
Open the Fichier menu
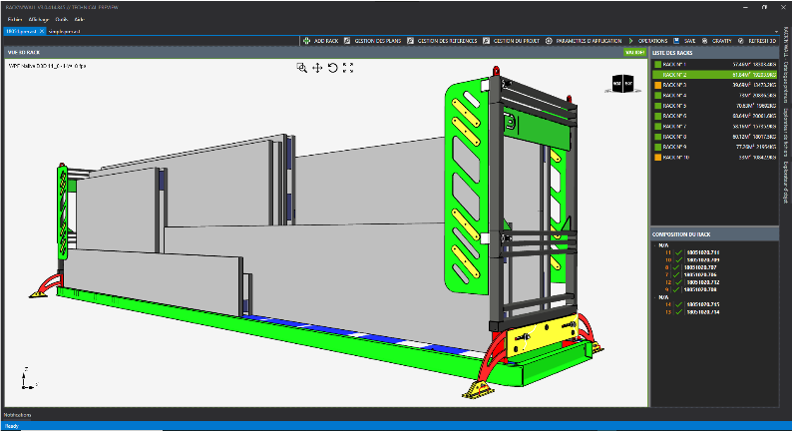tap(13, 19)
